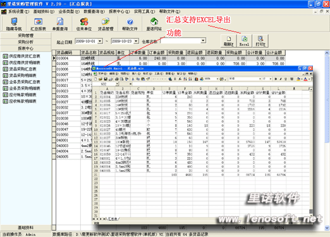Open 货品管理 toolbar icon
The height and width of the screenshot is (237, 330).
pos(106,25)
